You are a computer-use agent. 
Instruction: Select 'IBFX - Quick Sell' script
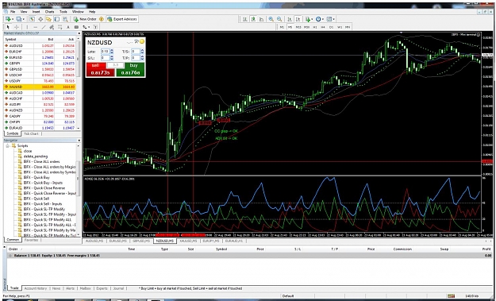click(37, 199)
